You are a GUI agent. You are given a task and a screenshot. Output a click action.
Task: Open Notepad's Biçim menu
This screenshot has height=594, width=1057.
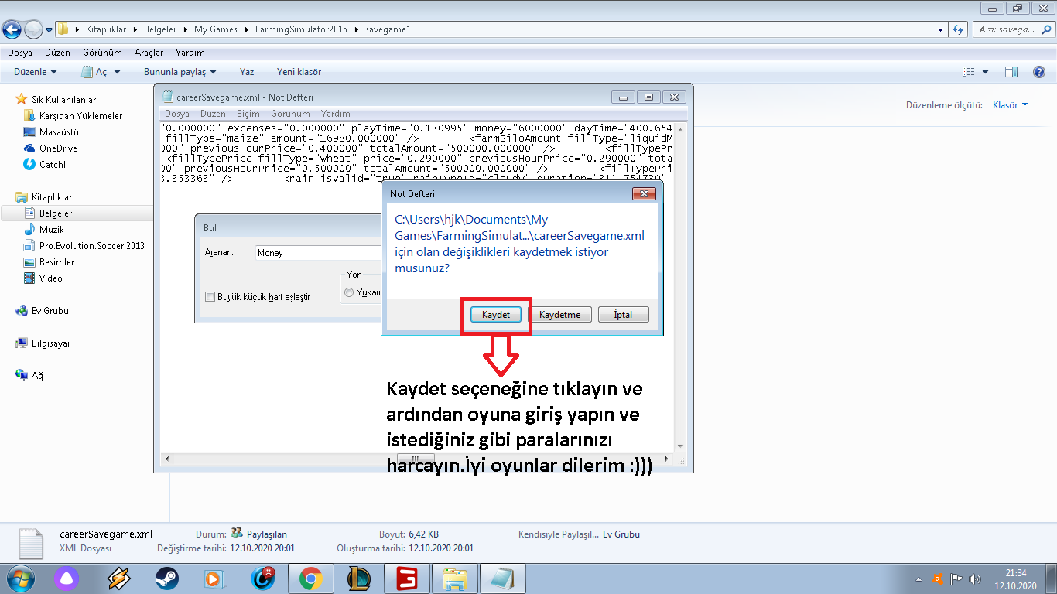tap(248, 114)
